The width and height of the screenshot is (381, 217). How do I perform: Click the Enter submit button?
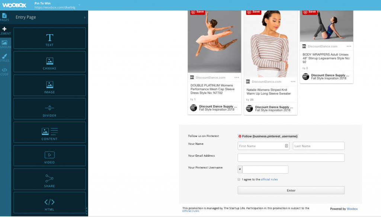point(291,190)
